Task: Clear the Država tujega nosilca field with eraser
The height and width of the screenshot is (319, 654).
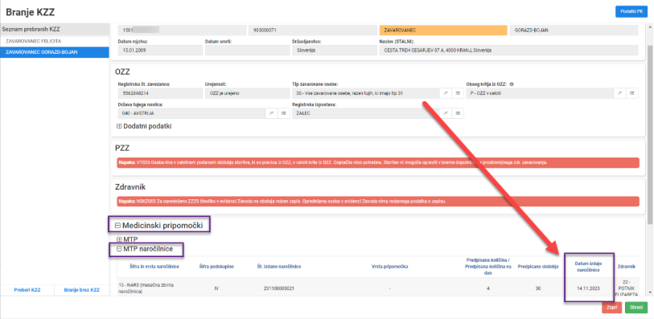Action: (x=271, y=113)
